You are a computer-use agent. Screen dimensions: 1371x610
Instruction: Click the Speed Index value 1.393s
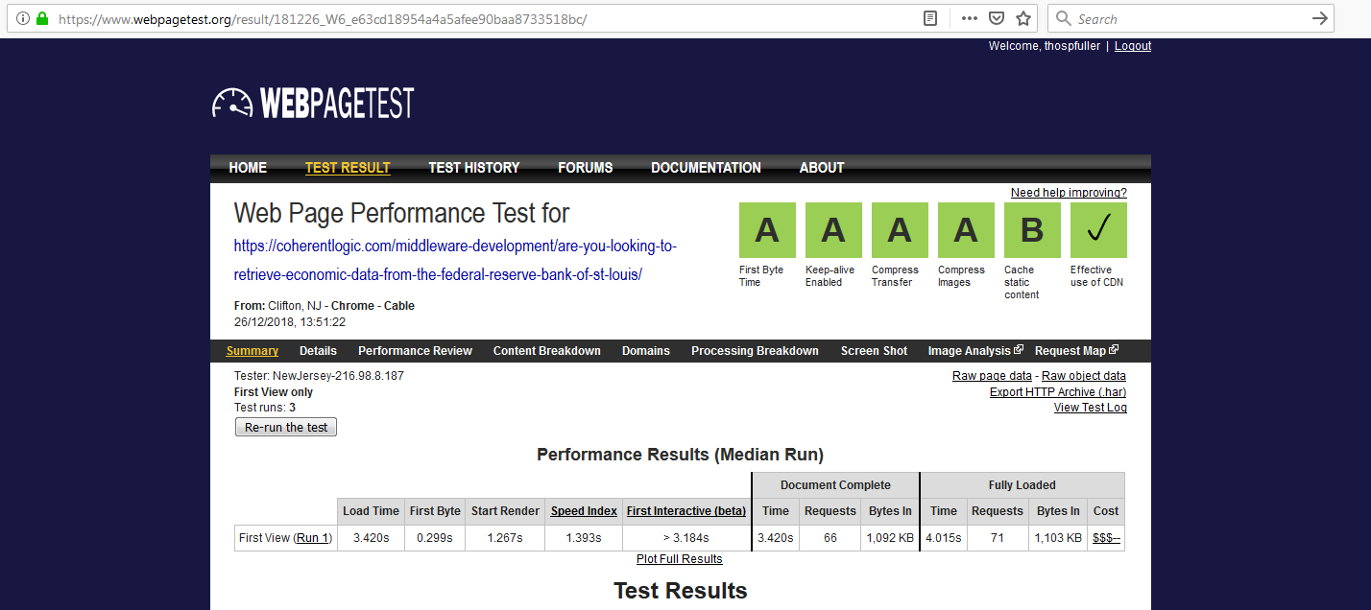click(x=584, y=538)
